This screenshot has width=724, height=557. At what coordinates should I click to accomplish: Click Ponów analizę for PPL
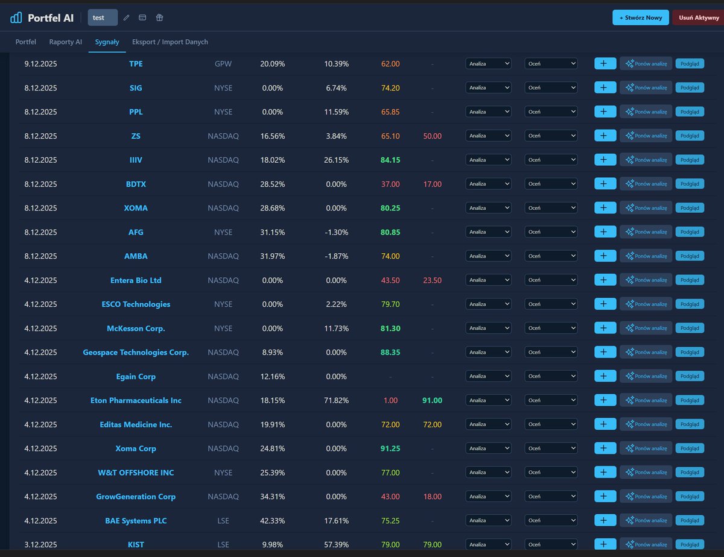[646, 112]
